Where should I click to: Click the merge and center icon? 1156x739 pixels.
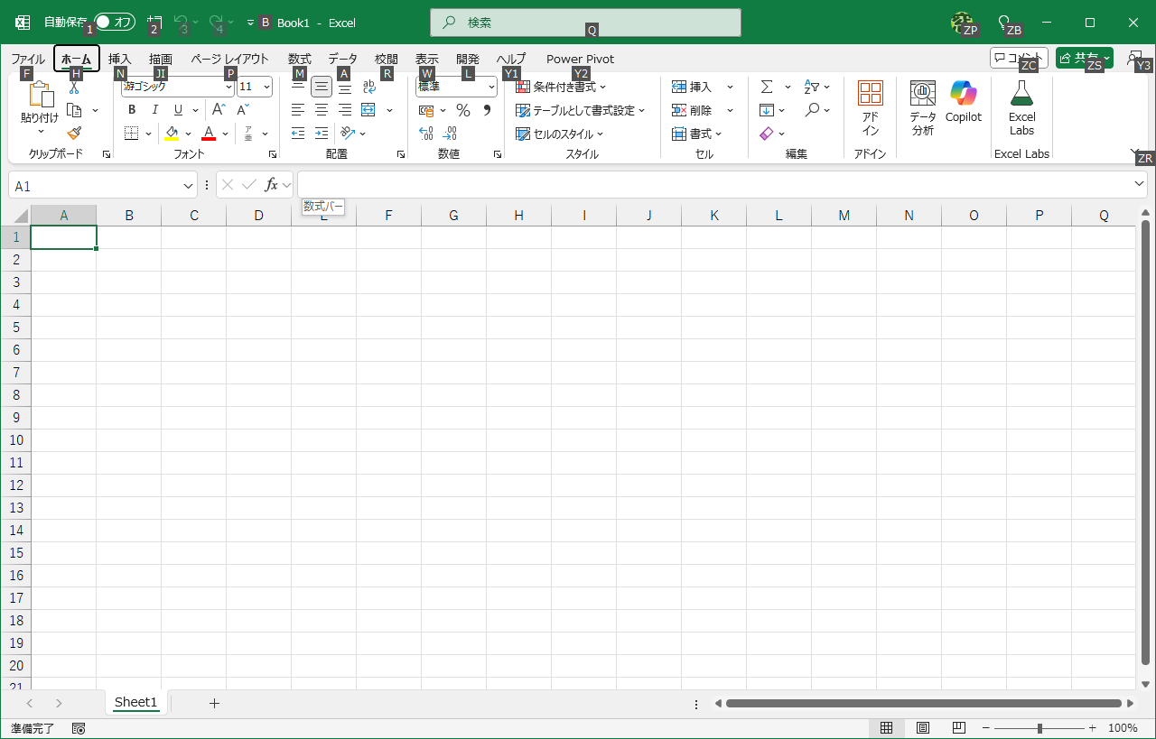coord(368,110)
